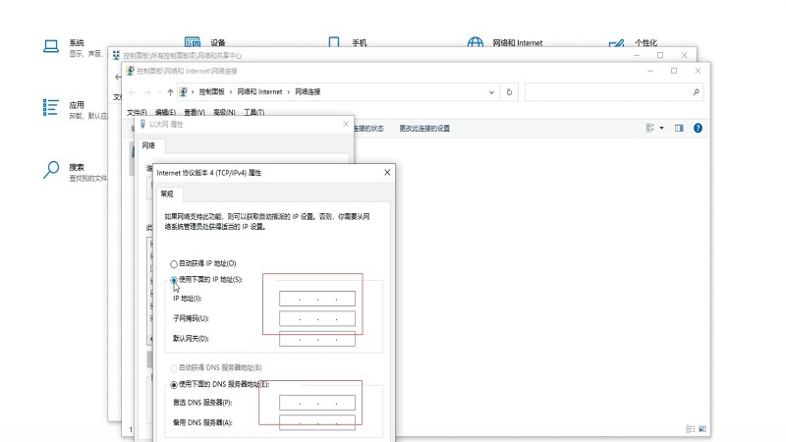Click 网络连接 in the breadcrumb
The image size is (786, 442).
(308, 92)
